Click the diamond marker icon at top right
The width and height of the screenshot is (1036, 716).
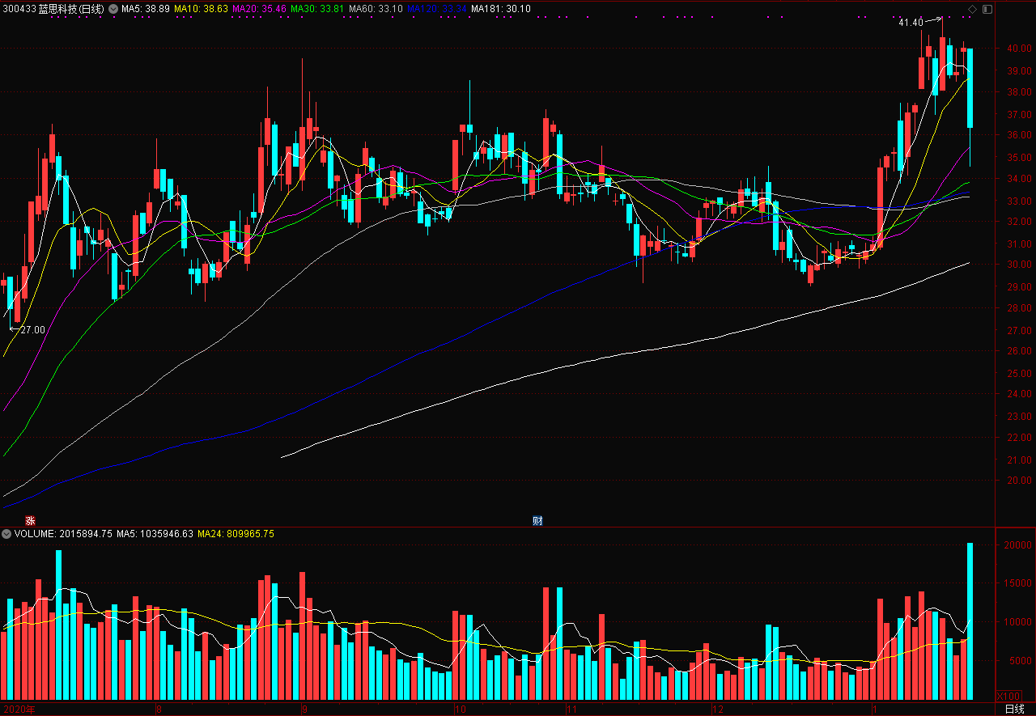(x=972, y=9)
